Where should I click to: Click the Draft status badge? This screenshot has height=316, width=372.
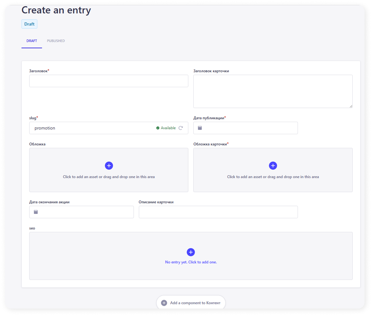[x=29, y=24]
